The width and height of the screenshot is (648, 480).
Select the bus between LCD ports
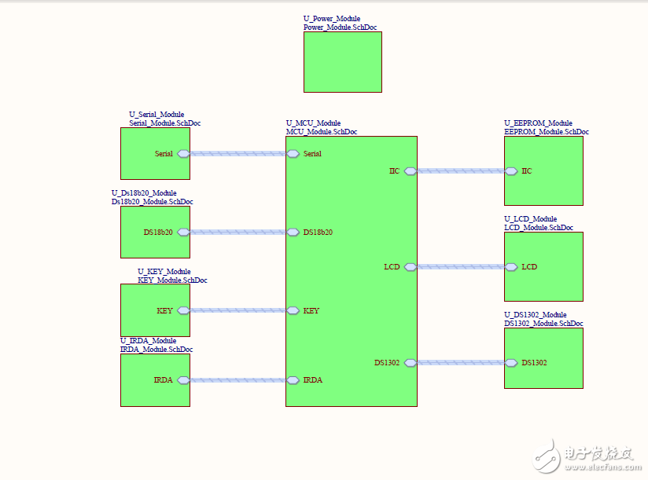click(461, 267)
